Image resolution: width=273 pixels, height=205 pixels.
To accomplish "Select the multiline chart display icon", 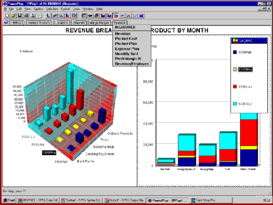I will (x=129, y=16).
